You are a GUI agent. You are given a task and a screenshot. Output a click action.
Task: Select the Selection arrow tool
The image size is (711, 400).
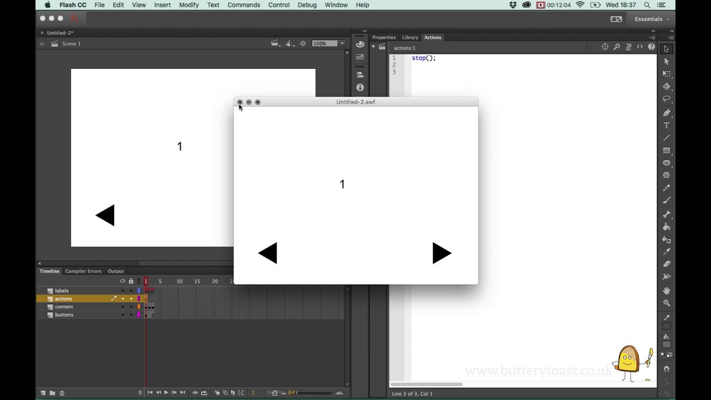coord(667,49)
